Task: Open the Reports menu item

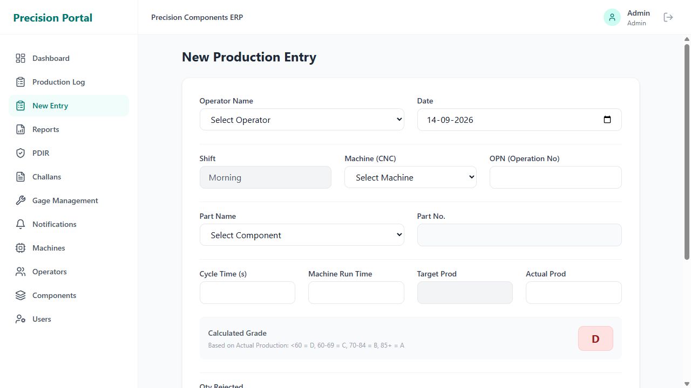Action: tap(69, 129)
